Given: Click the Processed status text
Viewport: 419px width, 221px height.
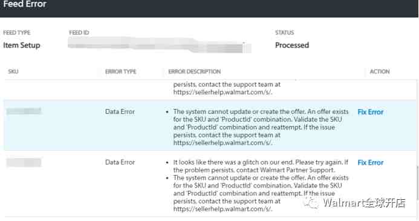Looking at the screenshot, I should coord(292,45).
